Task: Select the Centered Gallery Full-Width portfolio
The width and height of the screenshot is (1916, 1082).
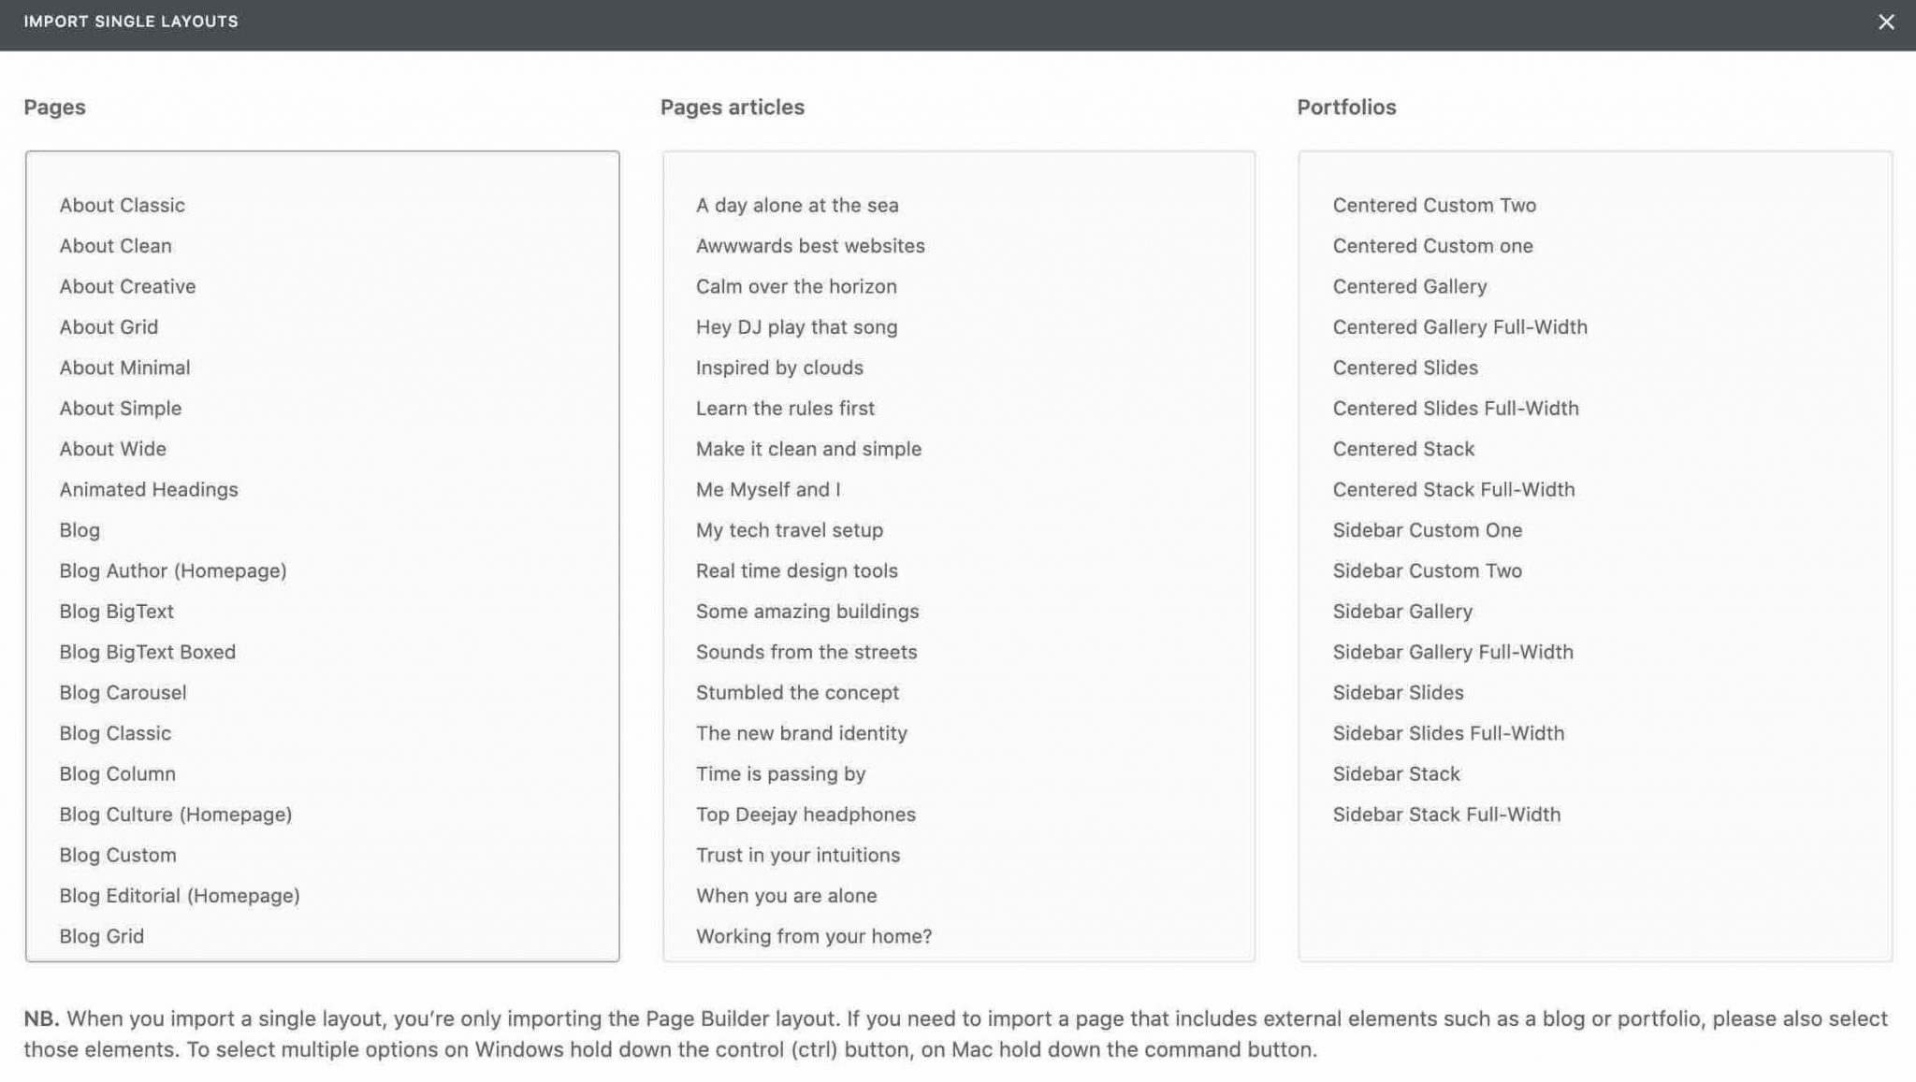Action: click(1460, 326)
